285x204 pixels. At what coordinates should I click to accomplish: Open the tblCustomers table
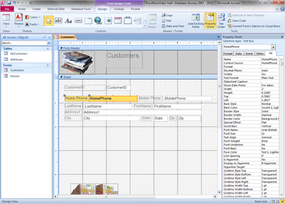(x=19, y=54)
